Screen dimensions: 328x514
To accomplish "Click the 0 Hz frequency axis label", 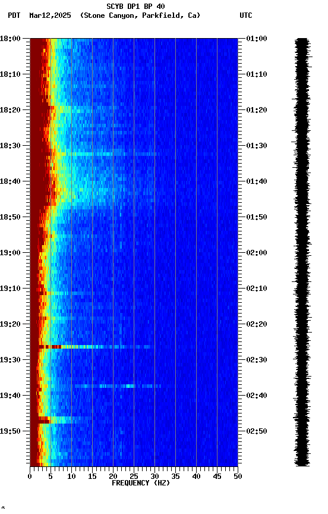I will 30,477.
